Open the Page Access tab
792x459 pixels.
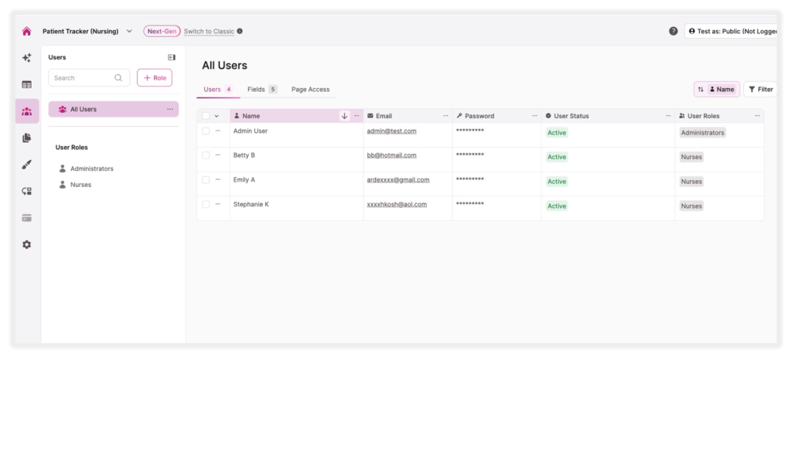pyautogui.click(x=309, y=89)
